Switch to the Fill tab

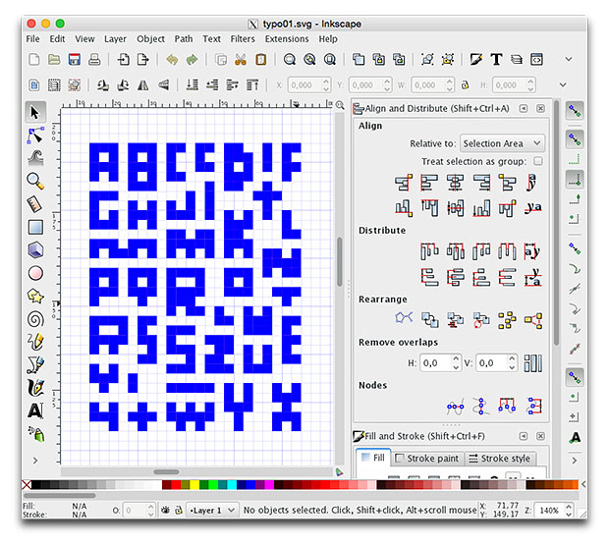[373, 458]
